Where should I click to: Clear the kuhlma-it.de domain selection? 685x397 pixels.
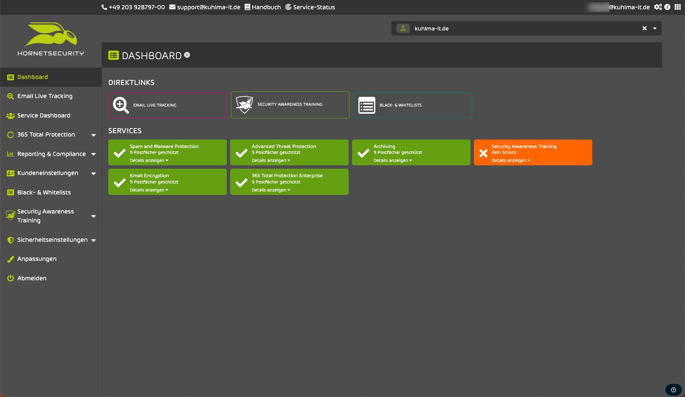coord(644,28)
